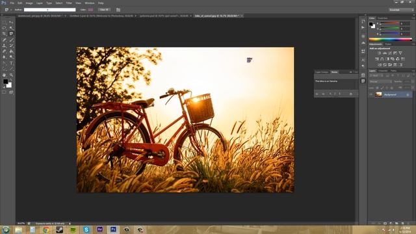The image size is (416, 234).
Task: Click the color spectrum ramp
Action: click(x=390, y=40)
